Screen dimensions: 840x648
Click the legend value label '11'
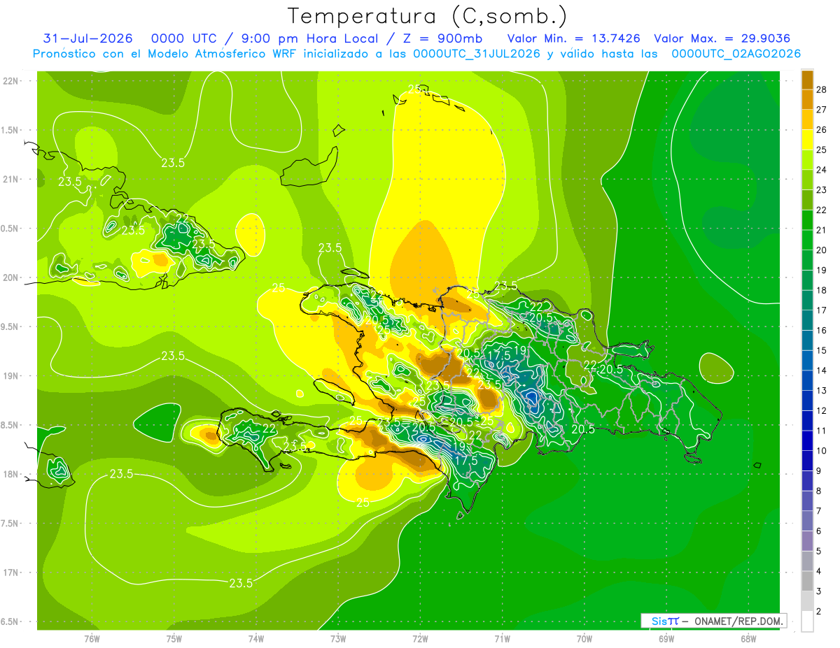(x=822, y=431)
